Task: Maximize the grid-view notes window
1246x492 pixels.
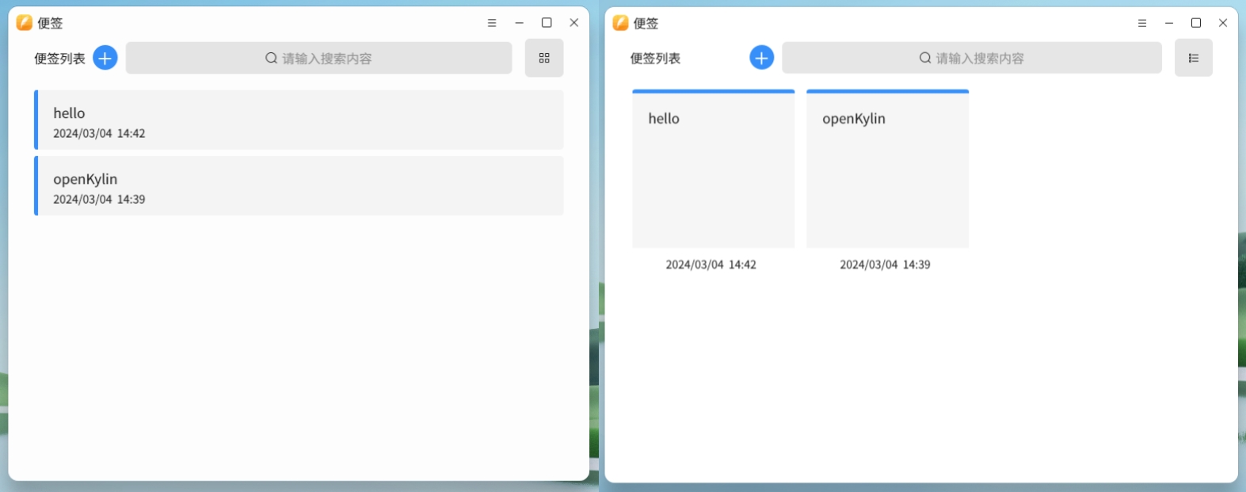Action: coord(1196,23)
